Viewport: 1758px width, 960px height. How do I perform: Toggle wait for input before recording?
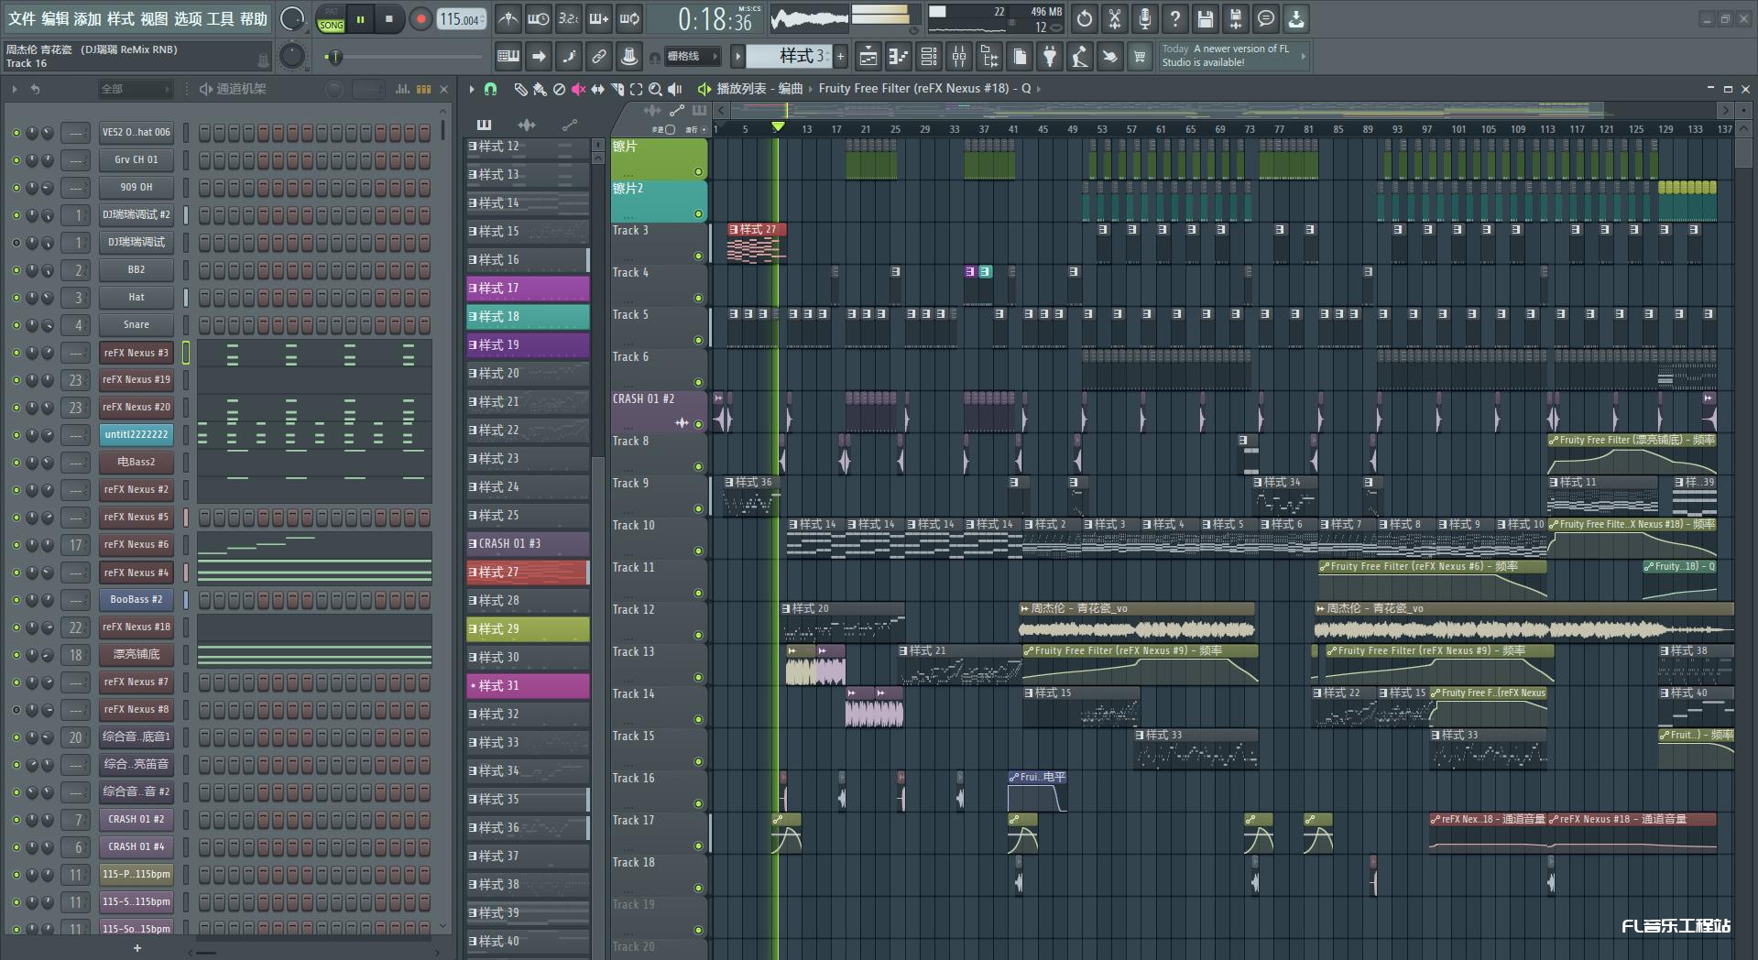[x=539, y=18]
